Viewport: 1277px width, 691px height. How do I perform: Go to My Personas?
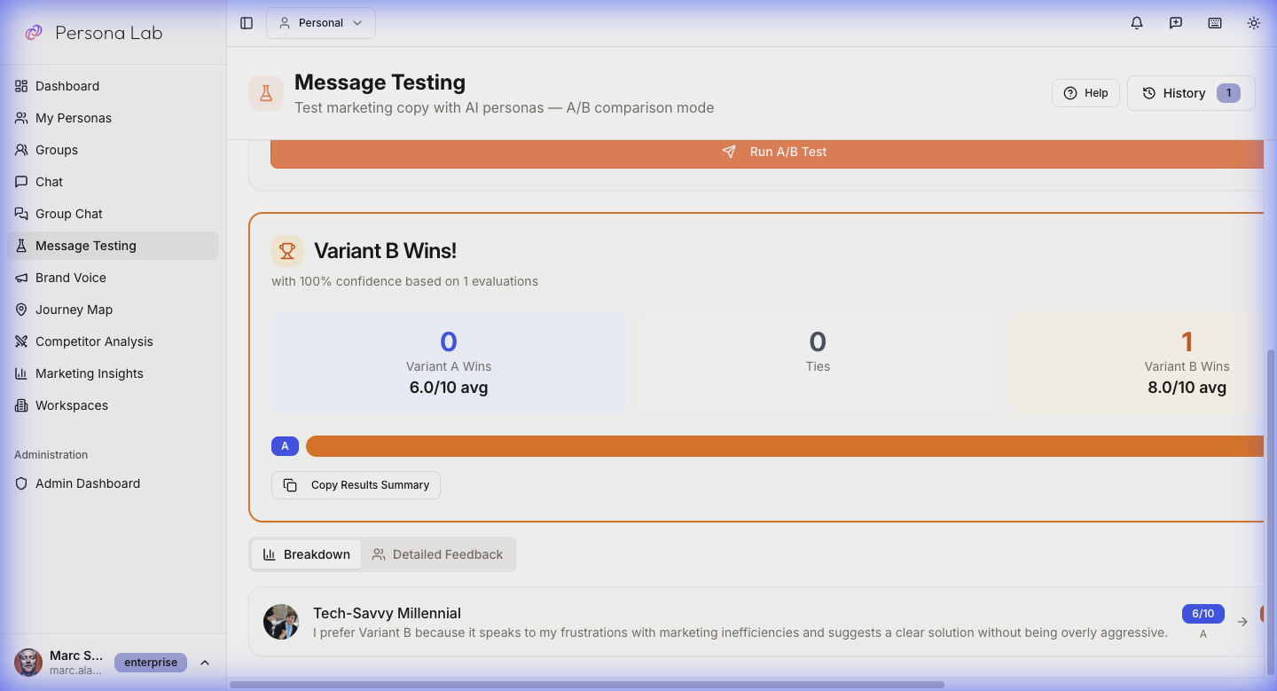[x=113, y=118]
